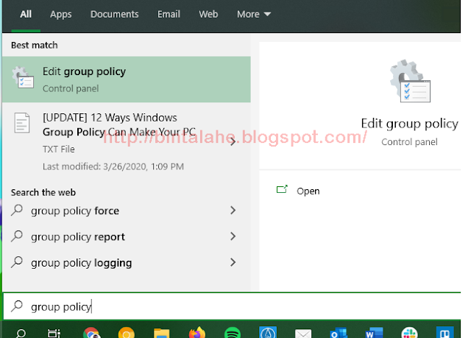471x338 pixels.
Task: Switch to the Email tab
Action: [x=169, y=14]
